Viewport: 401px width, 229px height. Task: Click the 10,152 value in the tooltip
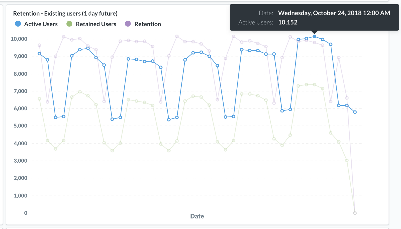tap(288, 22)
